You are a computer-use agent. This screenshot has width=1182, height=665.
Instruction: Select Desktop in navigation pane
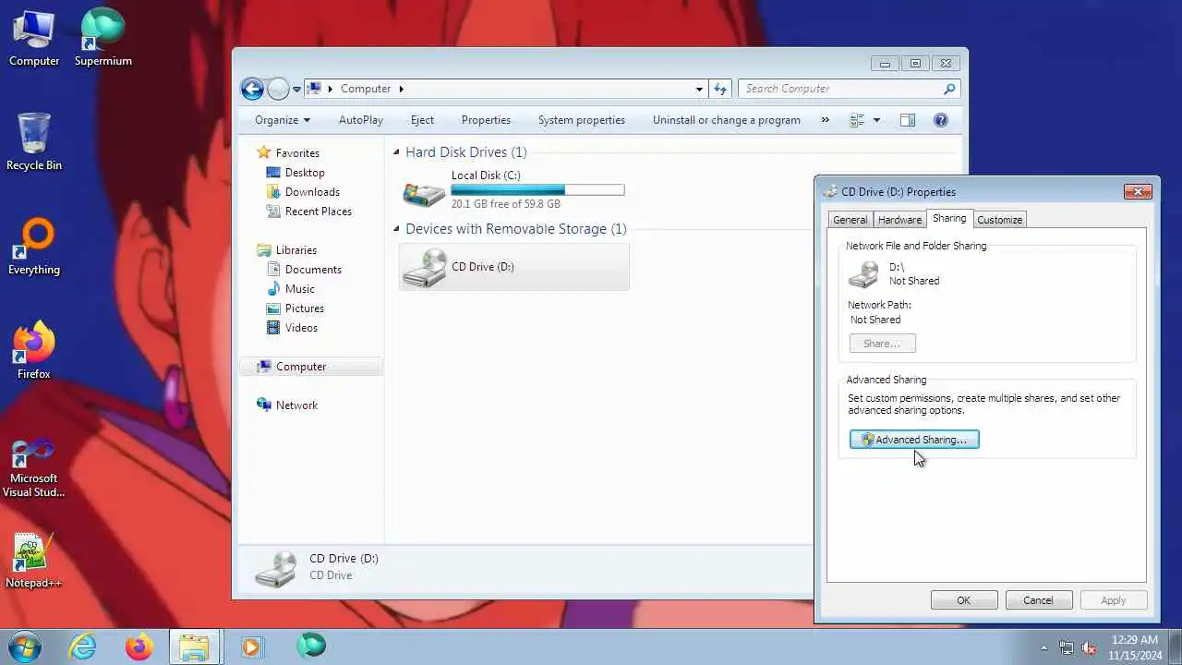[305, 173]
